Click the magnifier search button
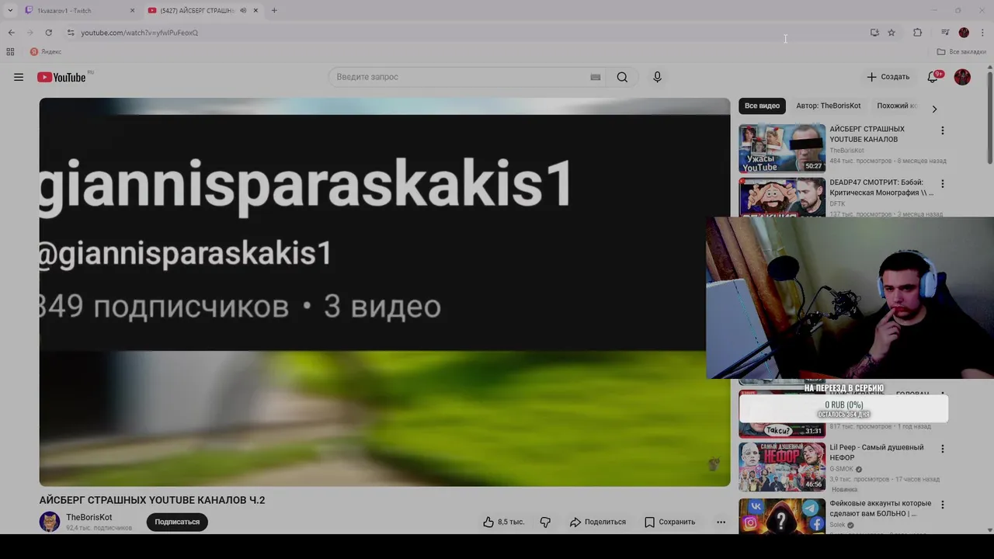Image resolution: width=994 pixels, height=559 pixels. 622,77
